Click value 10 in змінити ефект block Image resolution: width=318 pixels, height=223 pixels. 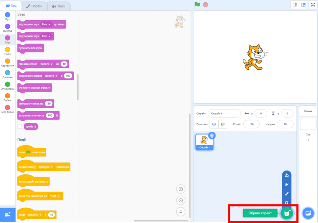pyautogui.click(x=64, y=64)
